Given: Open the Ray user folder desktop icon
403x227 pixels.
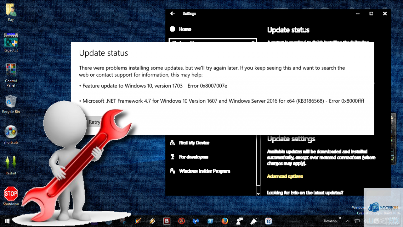Looking at the screenshot, I should pos(11,13).
